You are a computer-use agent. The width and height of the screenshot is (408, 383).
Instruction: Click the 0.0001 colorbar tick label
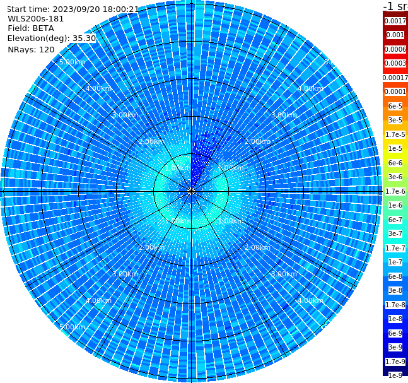pyautogui.click(x=395, y=91)
